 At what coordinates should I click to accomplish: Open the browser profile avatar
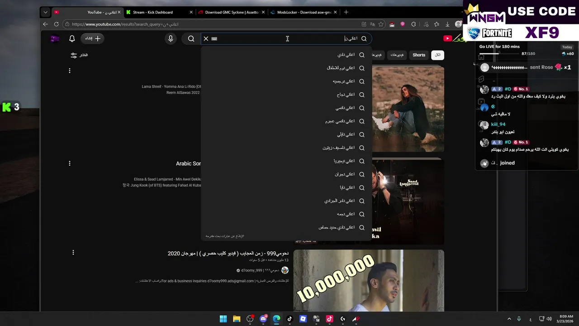[458, 24]
